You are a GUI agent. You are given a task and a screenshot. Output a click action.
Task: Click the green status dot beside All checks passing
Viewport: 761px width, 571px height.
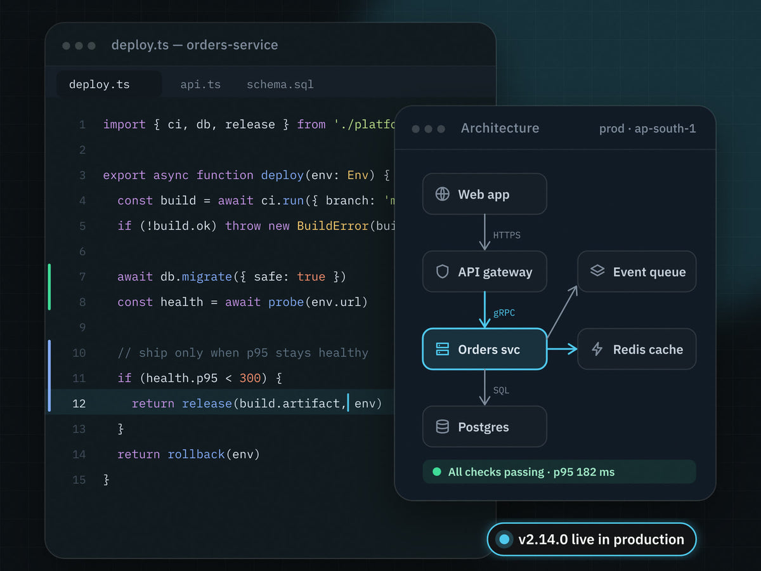[436, 471]
